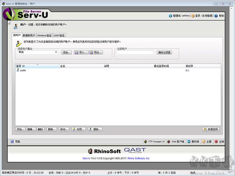Click the 导出 button icon
Viewport: 235px width, 176px height.
pos(91,52)
